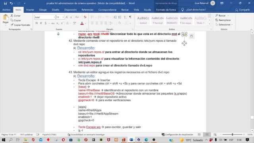This screenshot has width=254, height=143.
Task: Center text alignment icon
Action: [97, 23]
